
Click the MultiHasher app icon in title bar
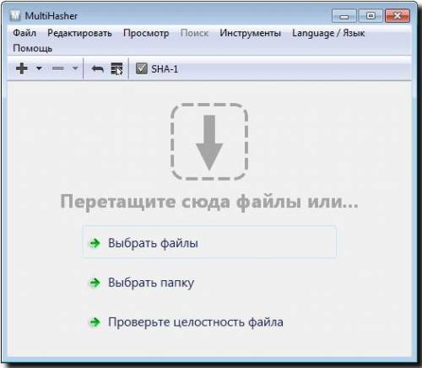(15, 16)
